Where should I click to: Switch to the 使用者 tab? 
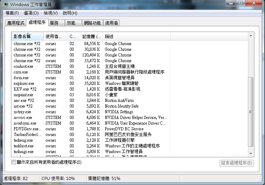pos(111,23)
